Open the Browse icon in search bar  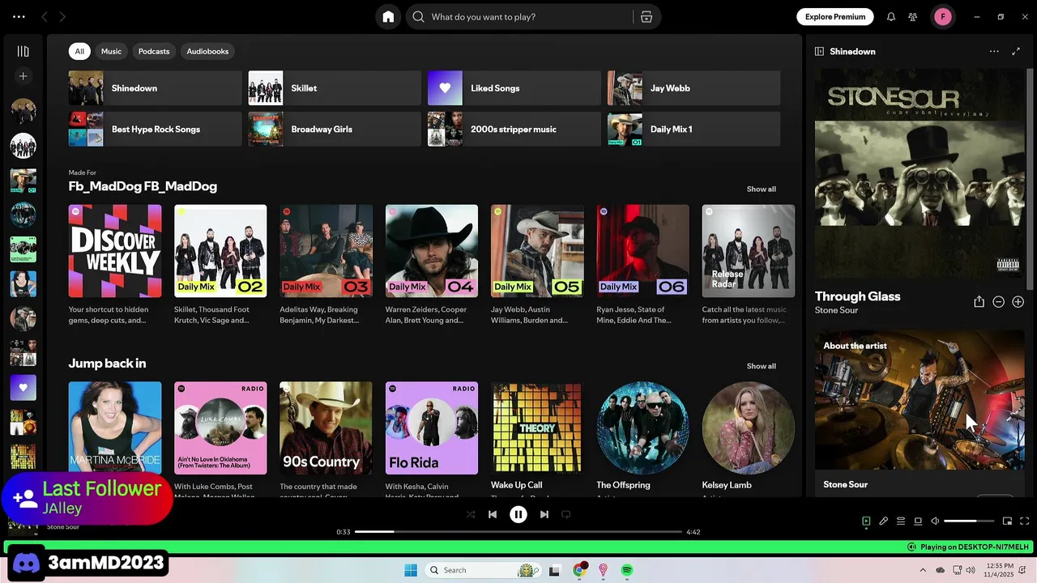point(647,17)
